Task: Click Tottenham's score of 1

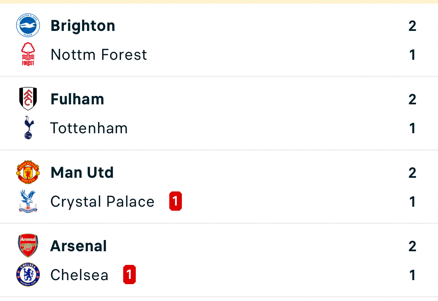Action: pyautogui.click(x=412, y=128)
